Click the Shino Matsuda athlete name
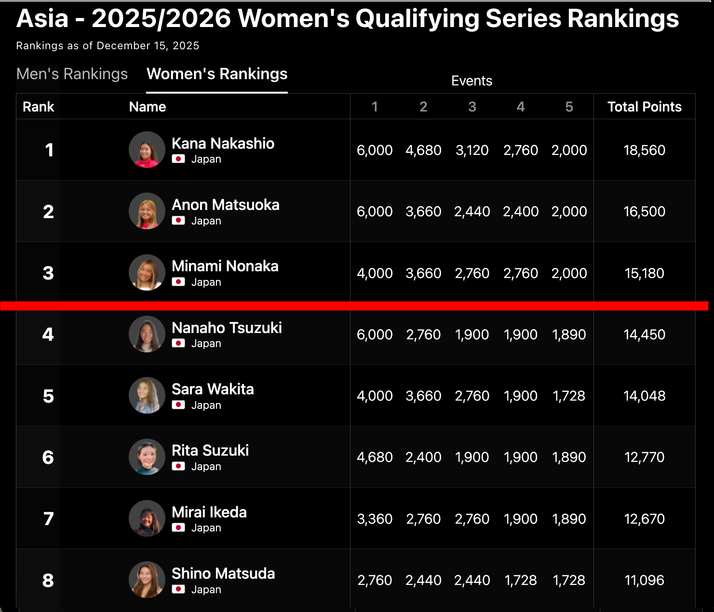 pos(223,573)
